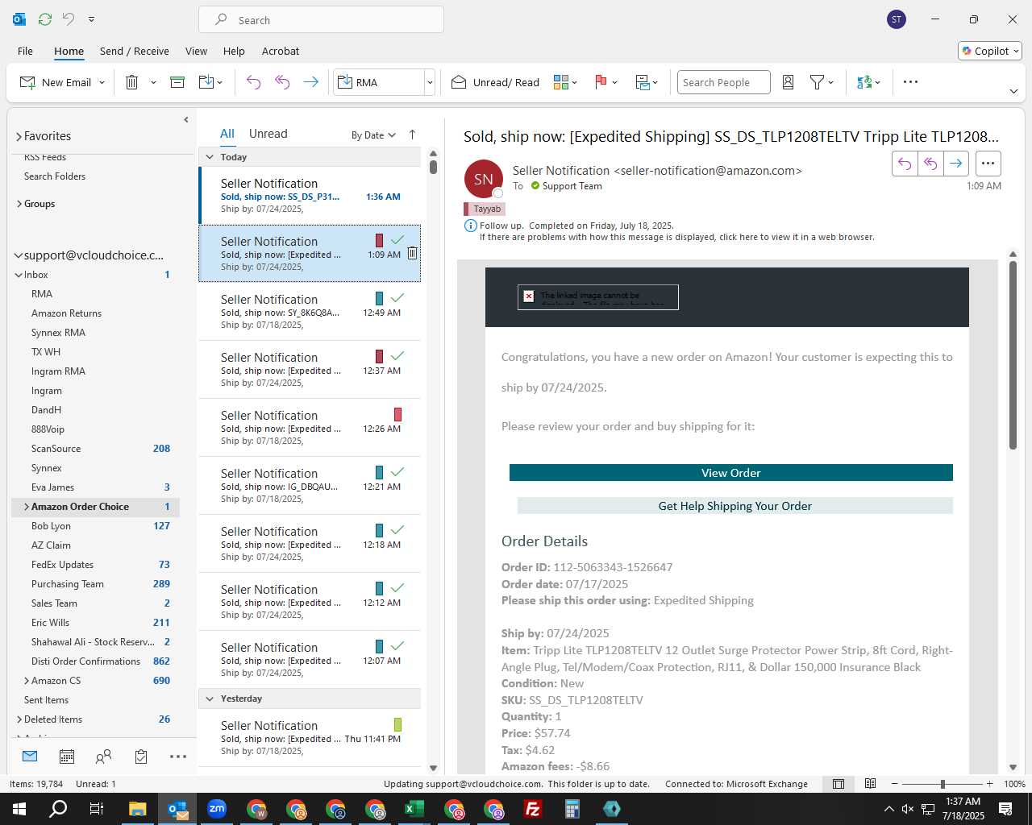Open the File menu
The width and height of the screenshot is (1032, 825).
click(25, 51)
